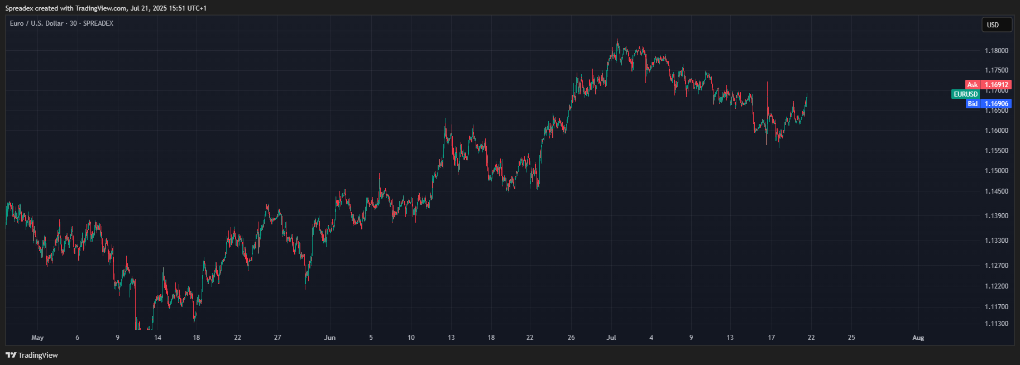Click the 1.14500 price axis label
1020x365 pixels.
997,191
